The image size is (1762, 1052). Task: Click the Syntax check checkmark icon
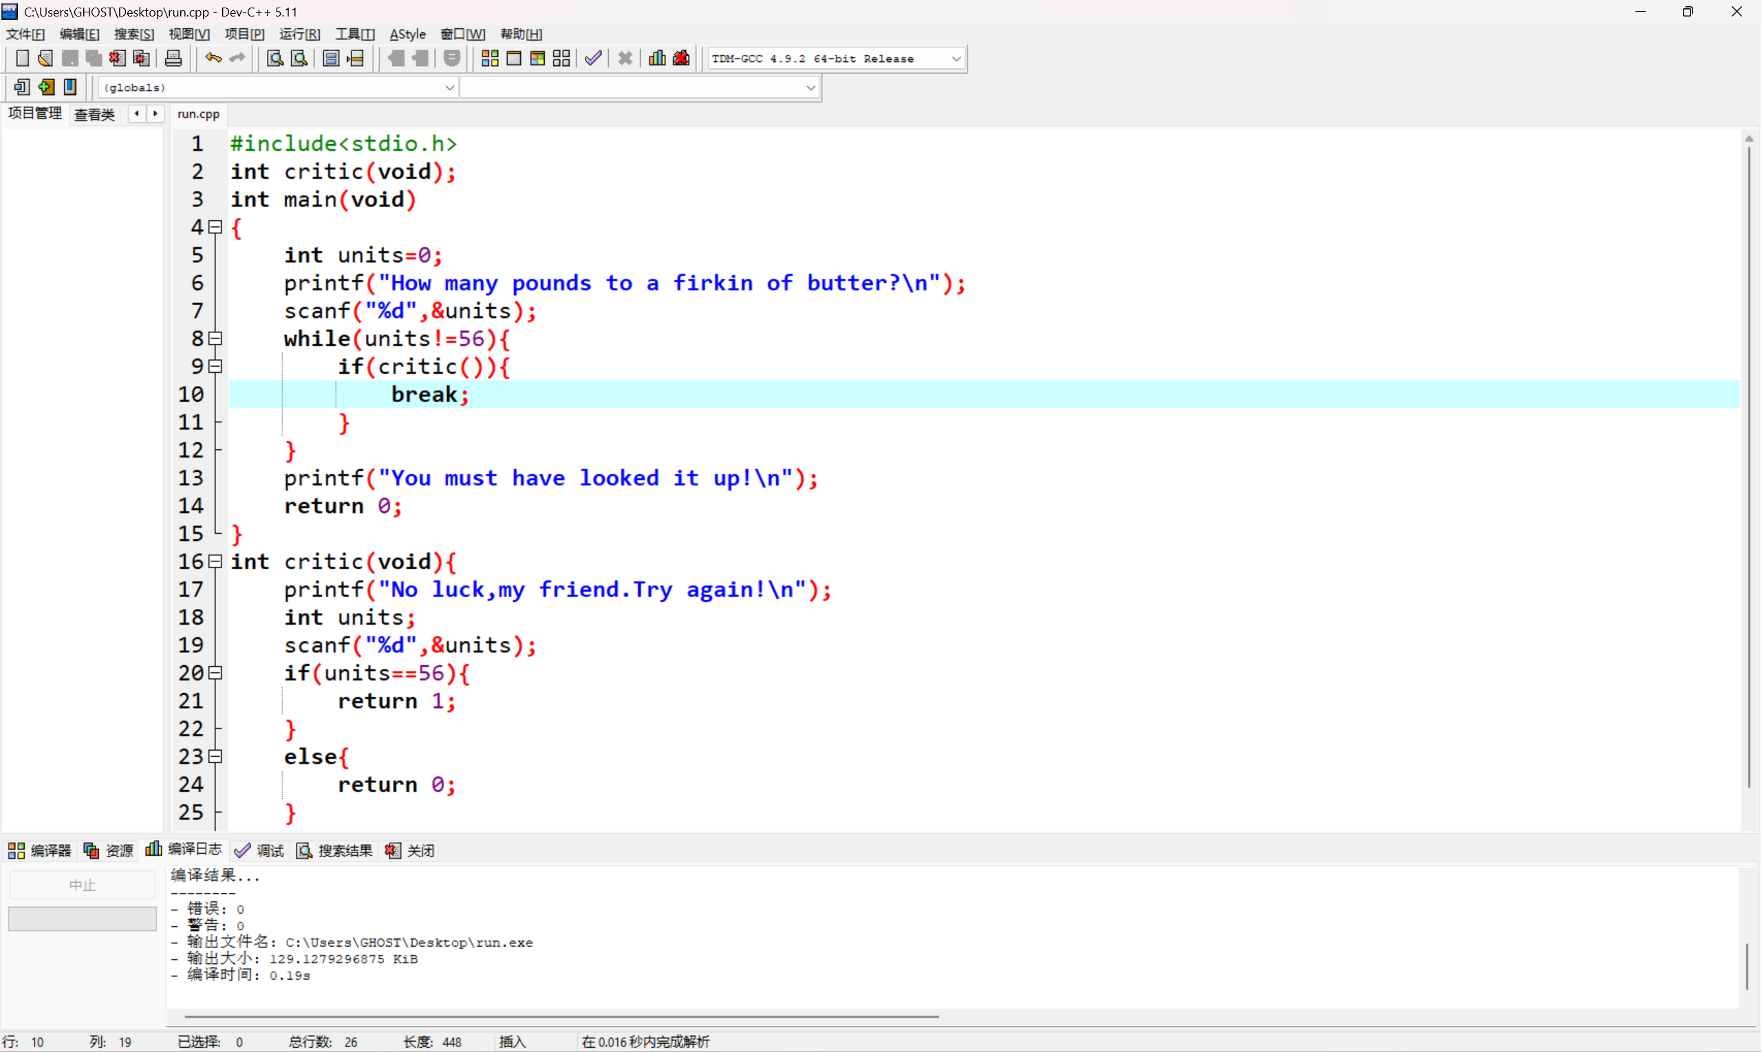coord(593,59)
